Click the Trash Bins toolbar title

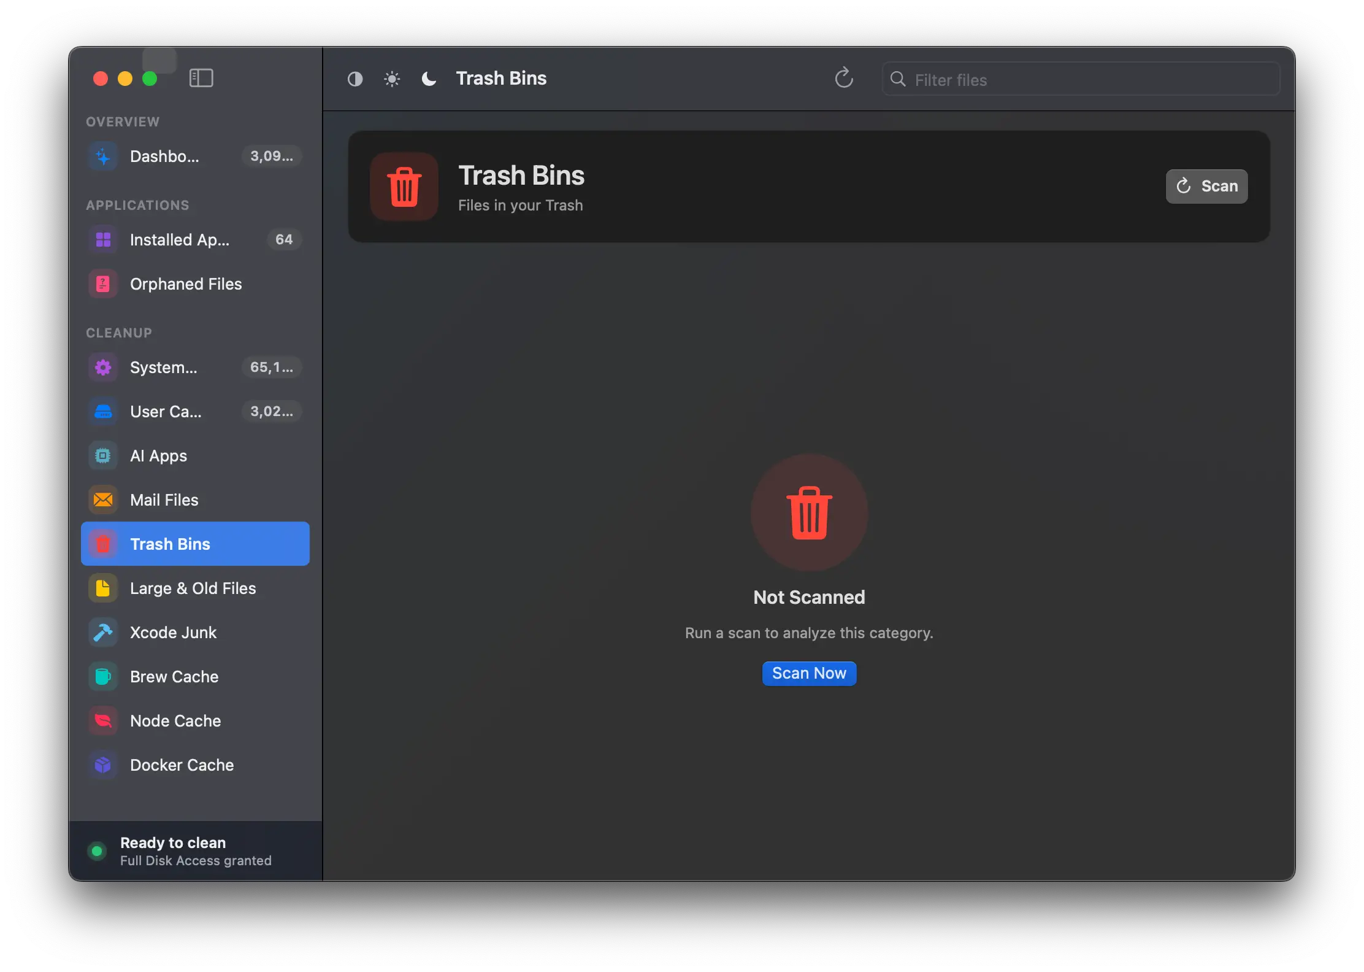[501, 78]
